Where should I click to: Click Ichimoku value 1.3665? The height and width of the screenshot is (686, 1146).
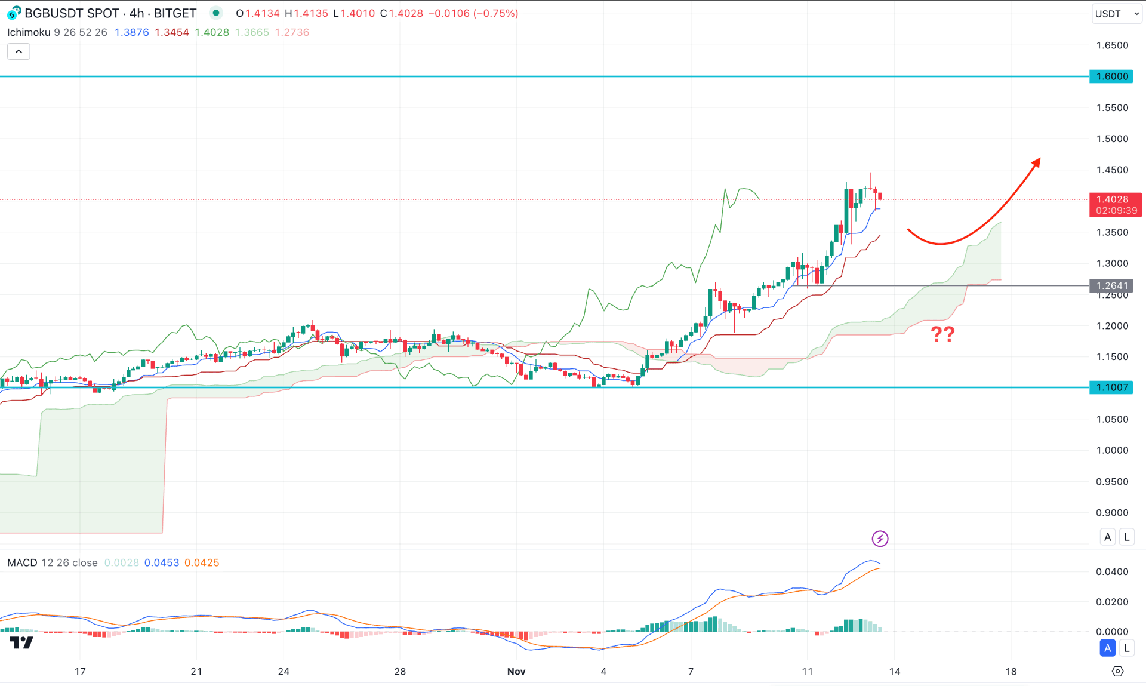[252, 32]
